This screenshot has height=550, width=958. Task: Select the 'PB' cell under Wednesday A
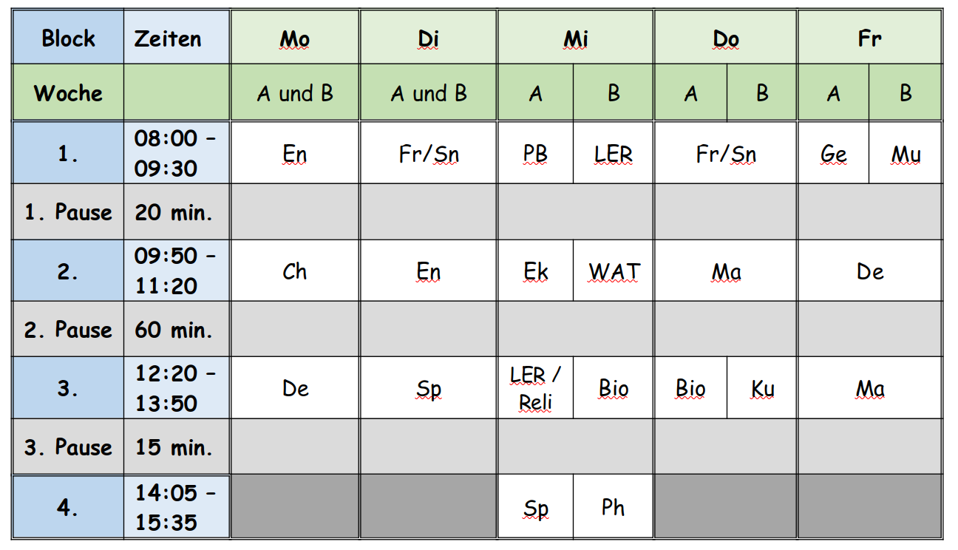(x=535, y=153)
